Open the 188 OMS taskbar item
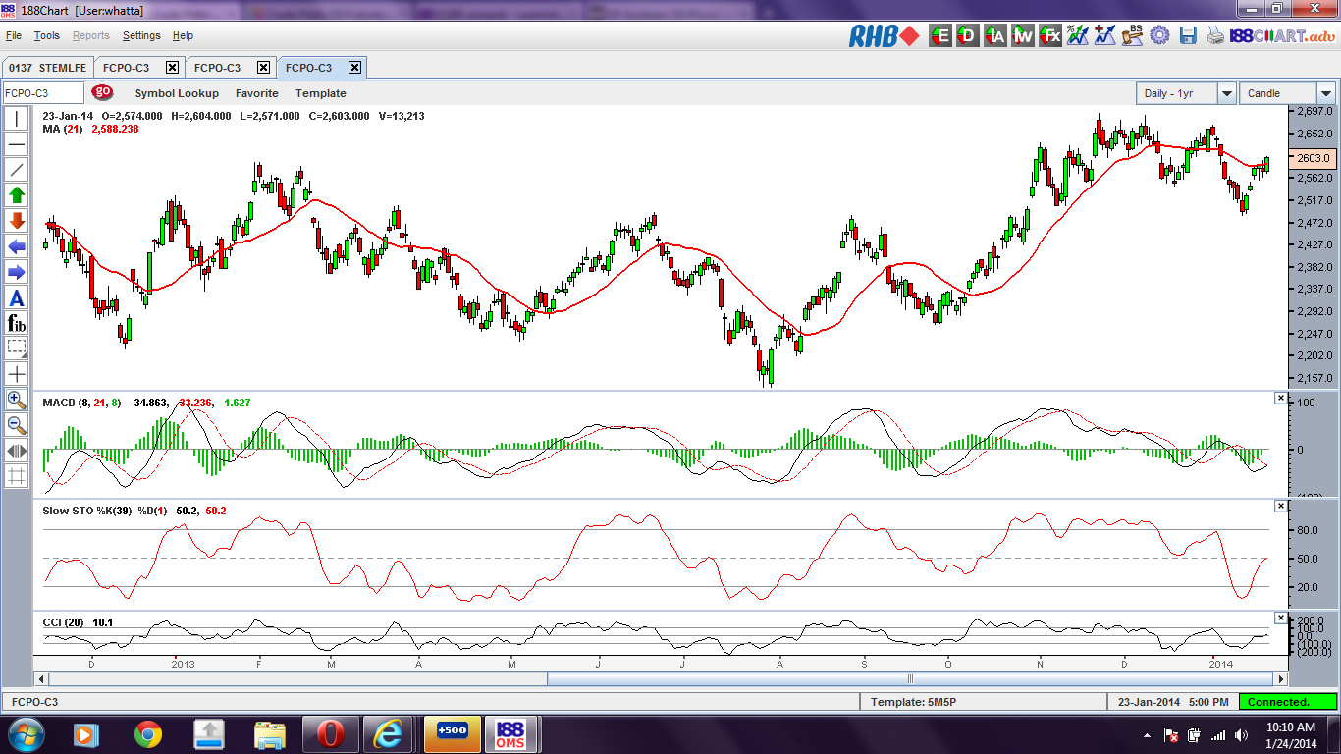1341x754 pixels. pos(510,734)
